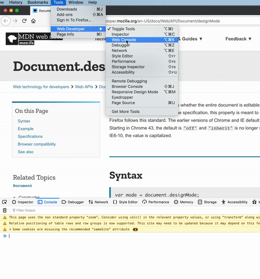260x279 pixels.
Task: Open the Help menu
Action: [x=93, y=2]
